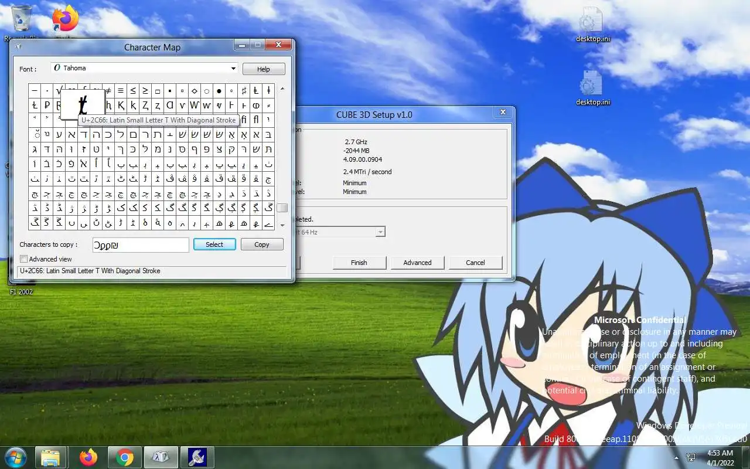
Task: Click the 2.7 GHz value in CUBE 3D Setup
Action: point(356,142)
